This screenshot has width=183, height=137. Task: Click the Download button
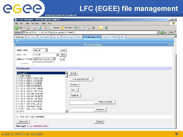point(23,122)
